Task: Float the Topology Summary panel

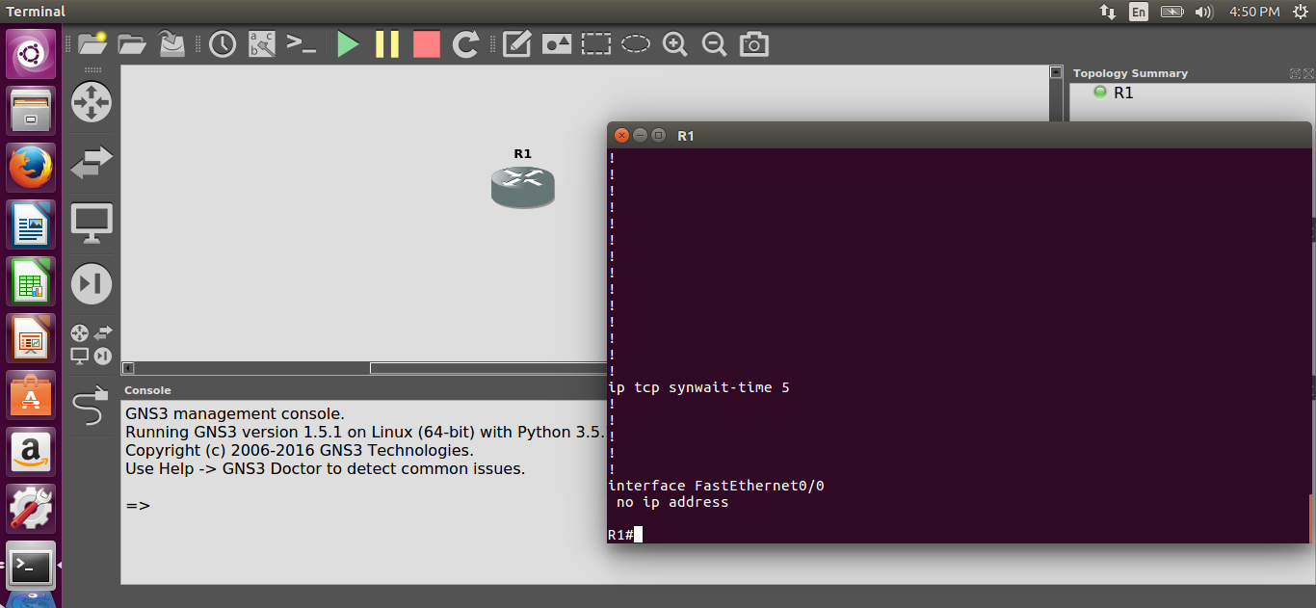Action: (x=1295, y=73)
